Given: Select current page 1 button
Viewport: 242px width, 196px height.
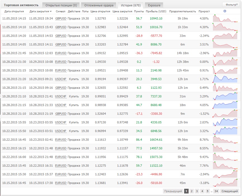Looking at the screenshot, I should [186, 191].
